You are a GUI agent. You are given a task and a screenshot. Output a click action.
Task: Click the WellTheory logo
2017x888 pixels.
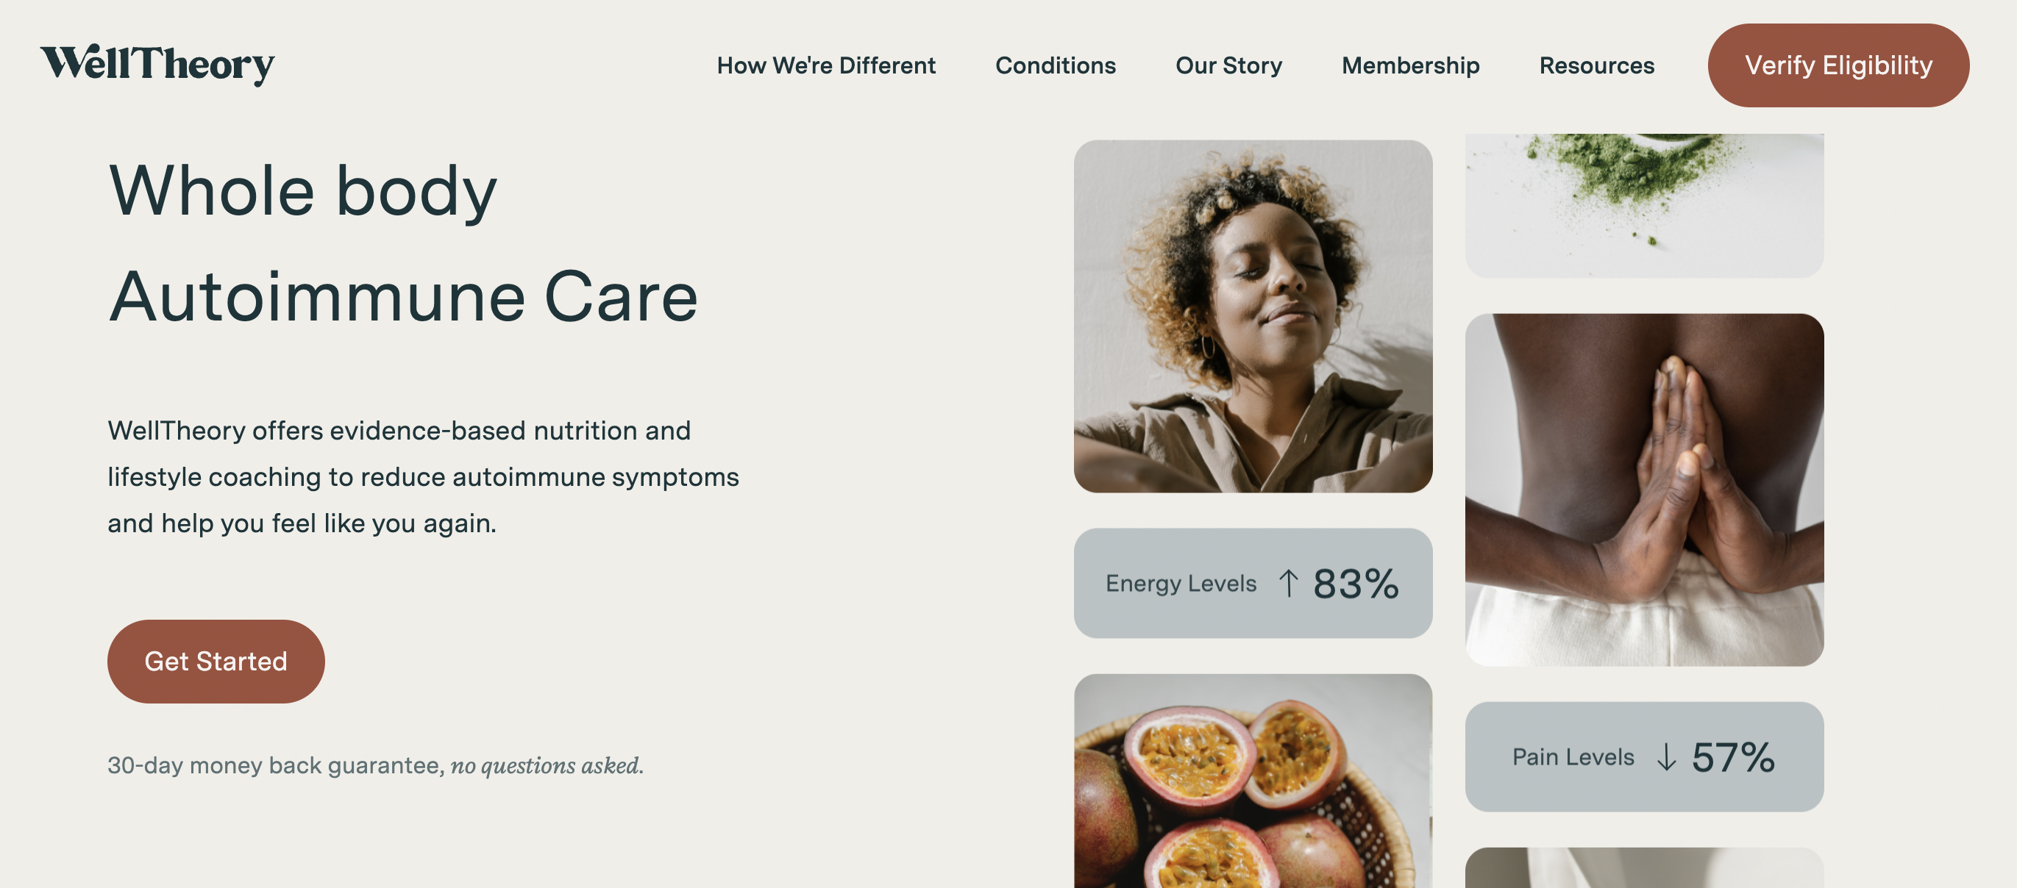point(157,64)
